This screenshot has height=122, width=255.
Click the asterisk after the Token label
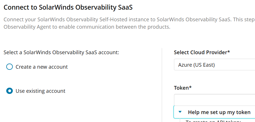190,87
